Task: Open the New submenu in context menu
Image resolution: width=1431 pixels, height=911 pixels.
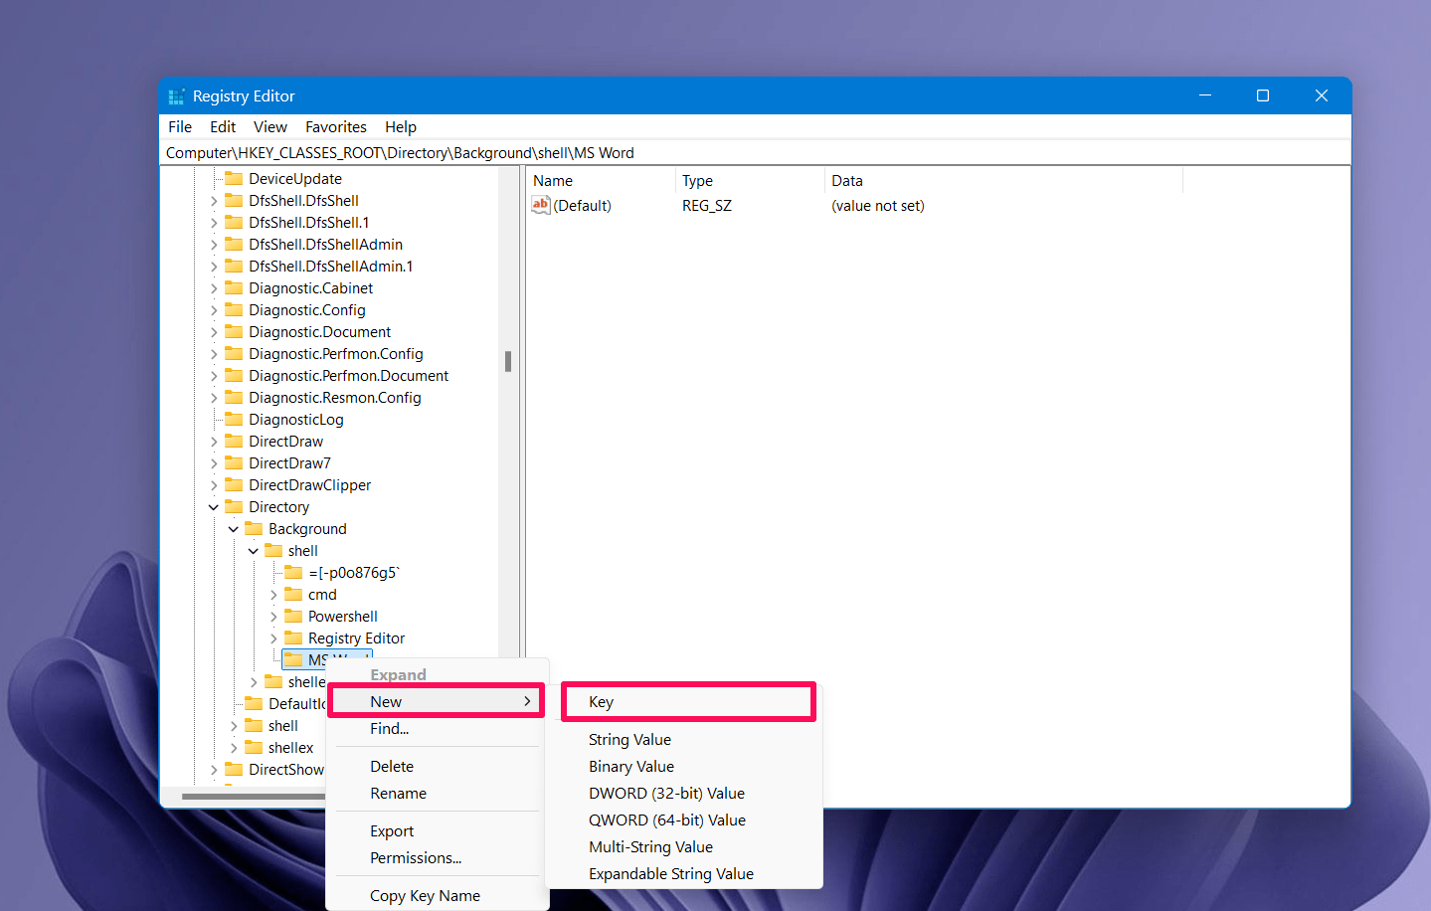Action: 438,702
